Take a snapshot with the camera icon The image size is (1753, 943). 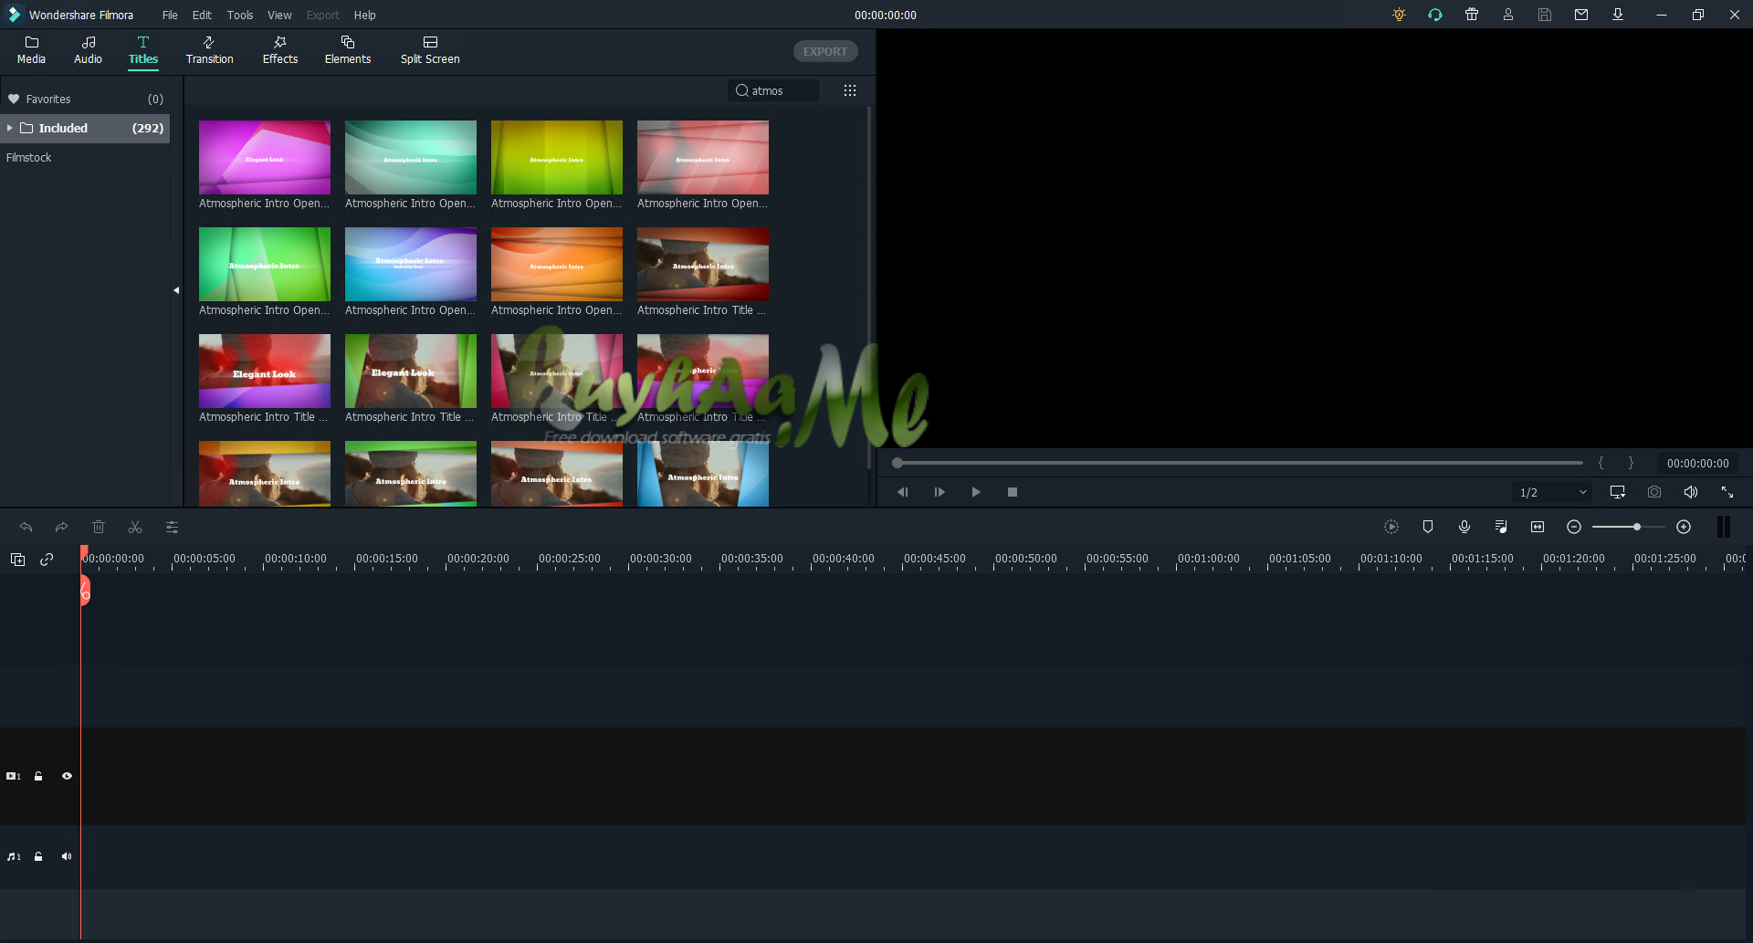[x=1654, y=492]
